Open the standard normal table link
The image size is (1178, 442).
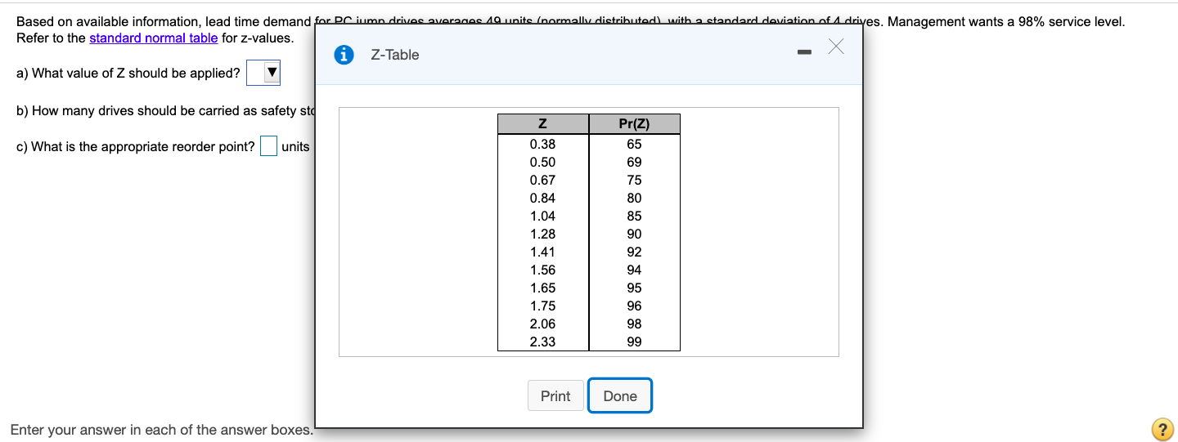tap(154, 38)
